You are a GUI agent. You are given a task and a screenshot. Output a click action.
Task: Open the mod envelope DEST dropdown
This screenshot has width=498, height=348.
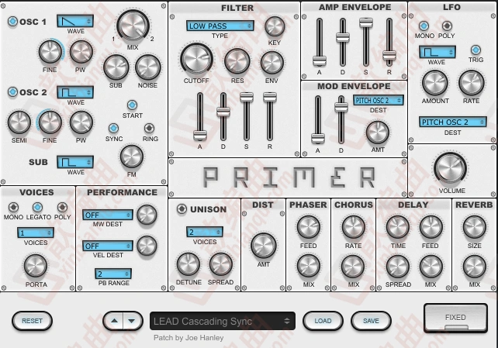pos(379,101)
